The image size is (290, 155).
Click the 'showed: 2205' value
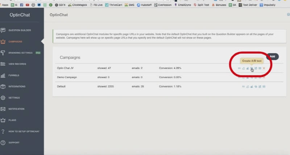105,86
